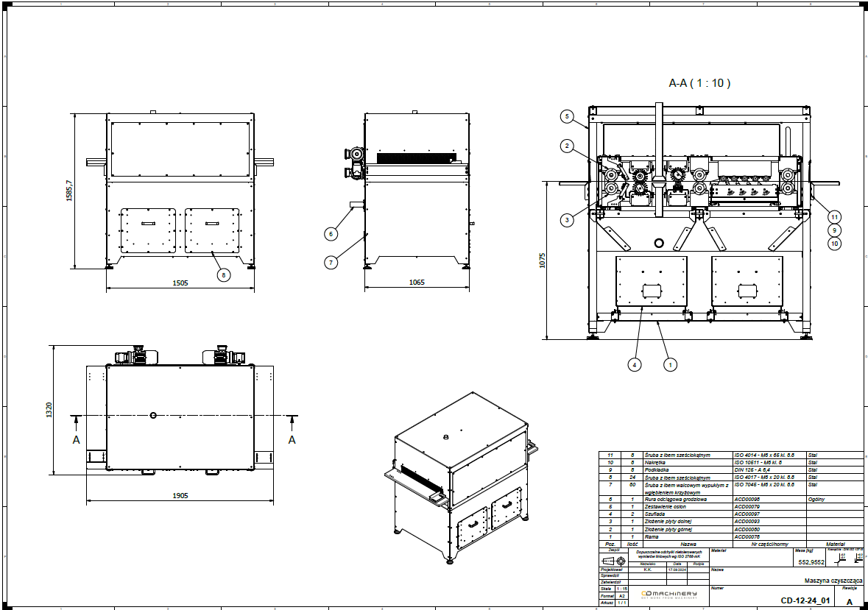This screenshot has width=868, height=610.
Task: Click the Sprawdził label
Action: [610, 575]
